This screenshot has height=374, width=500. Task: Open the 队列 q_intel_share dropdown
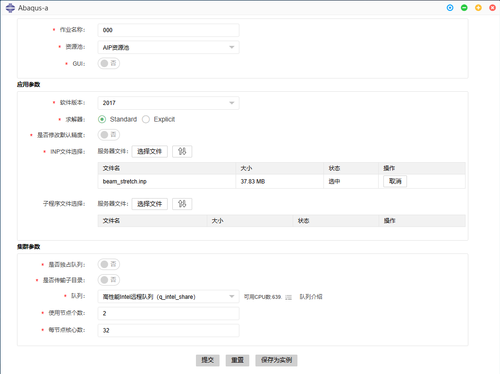click(169, 297)
